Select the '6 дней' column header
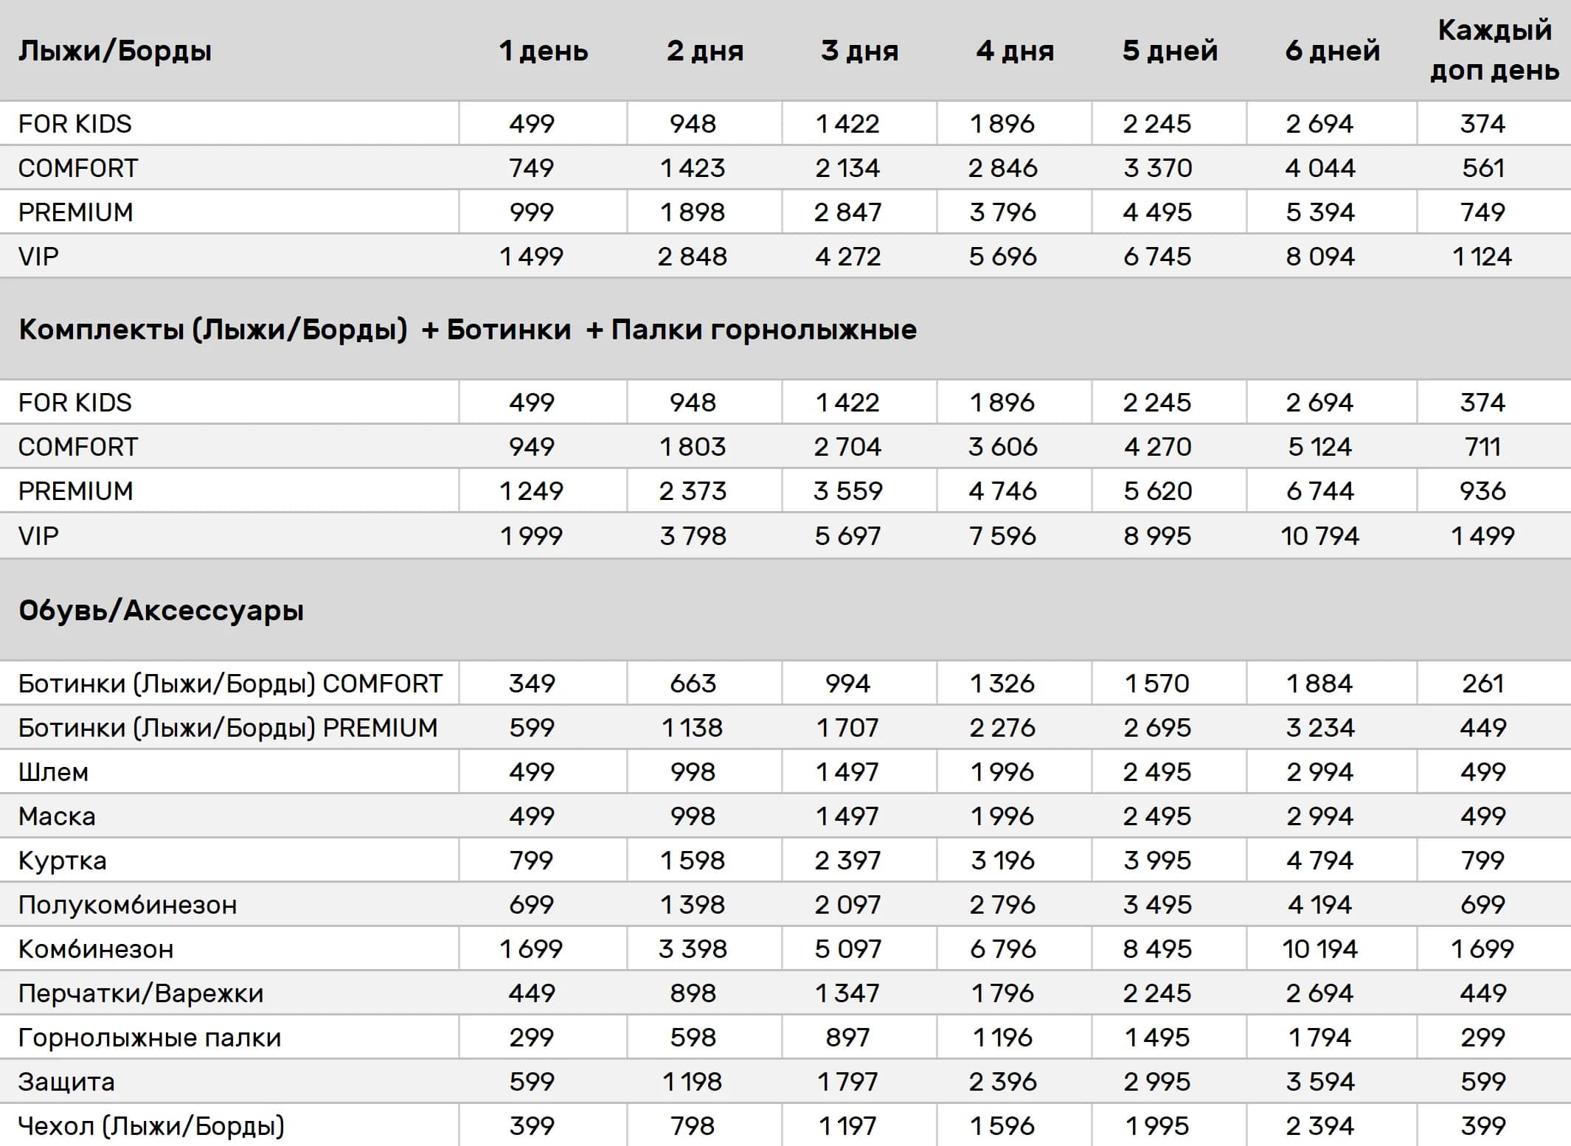 click(1332, 51)
